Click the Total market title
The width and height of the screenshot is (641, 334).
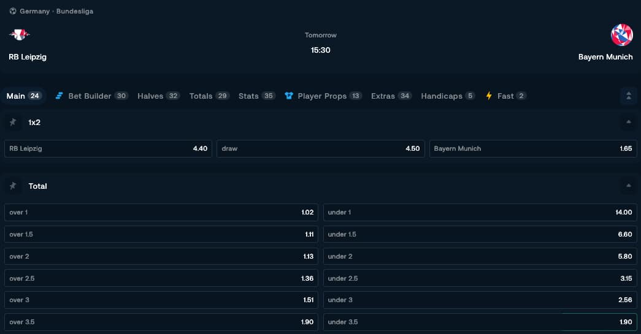pyautogui.click(x=37, y=186)
